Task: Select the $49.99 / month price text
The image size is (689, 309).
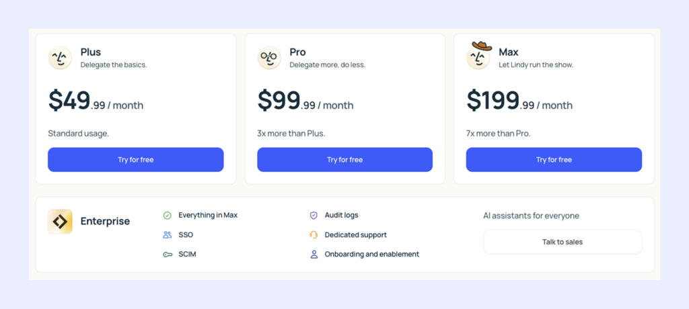Action: click(x=96, y=101)
